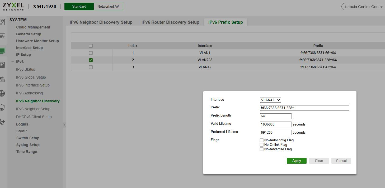The image size is (385, 188).
Task: Open IPv6 Status page
Action: pyautogui.click(x=25, y=69)
